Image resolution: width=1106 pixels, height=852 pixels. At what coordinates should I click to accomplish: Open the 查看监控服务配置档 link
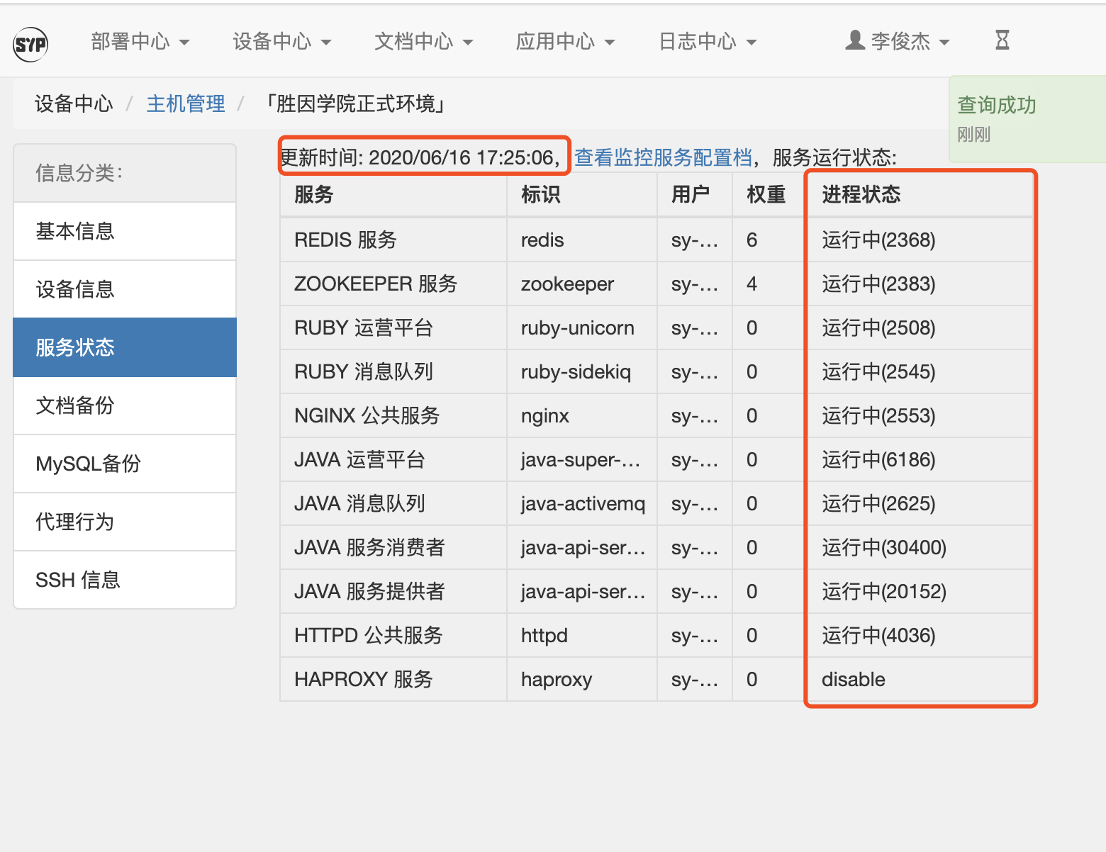[663, 157]
